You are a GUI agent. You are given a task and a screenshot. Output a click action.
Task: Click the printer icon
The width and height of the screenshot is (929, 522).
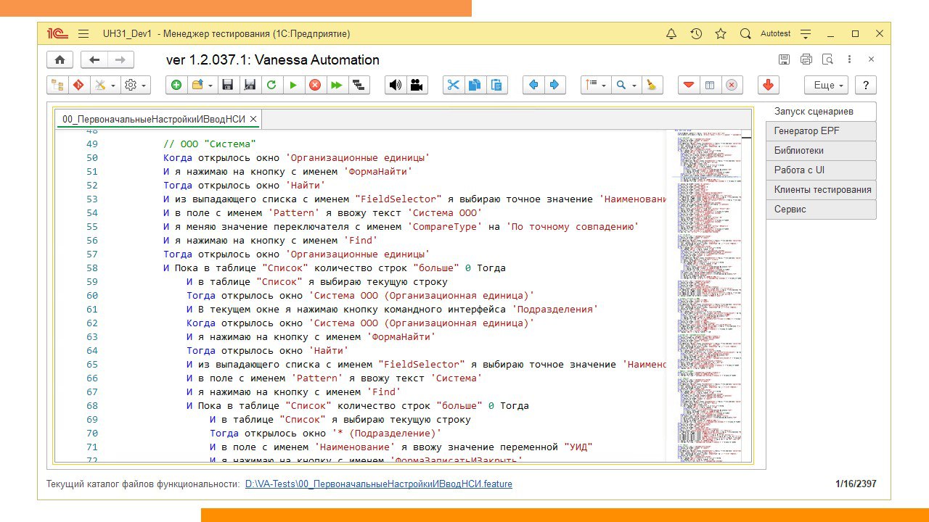pos(806,59)
